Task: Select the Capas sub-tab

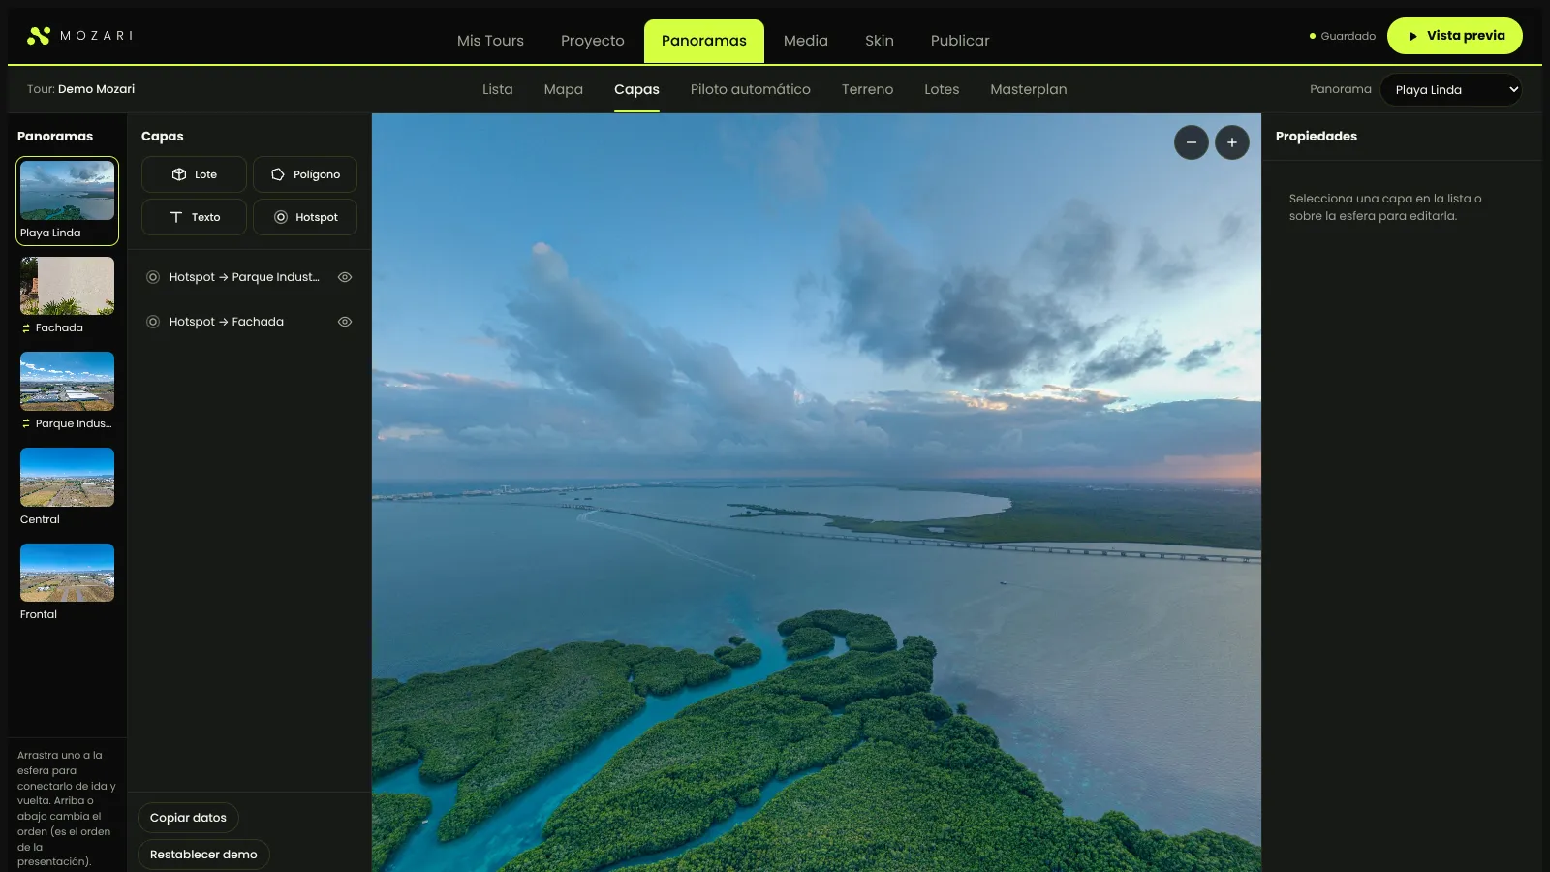Action: click(636, 89)
